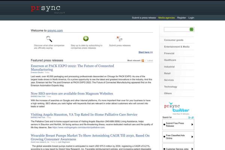The image size is (225, 150).
Task: Open Wearable Breast Pumps Market article
Action: 90,137
